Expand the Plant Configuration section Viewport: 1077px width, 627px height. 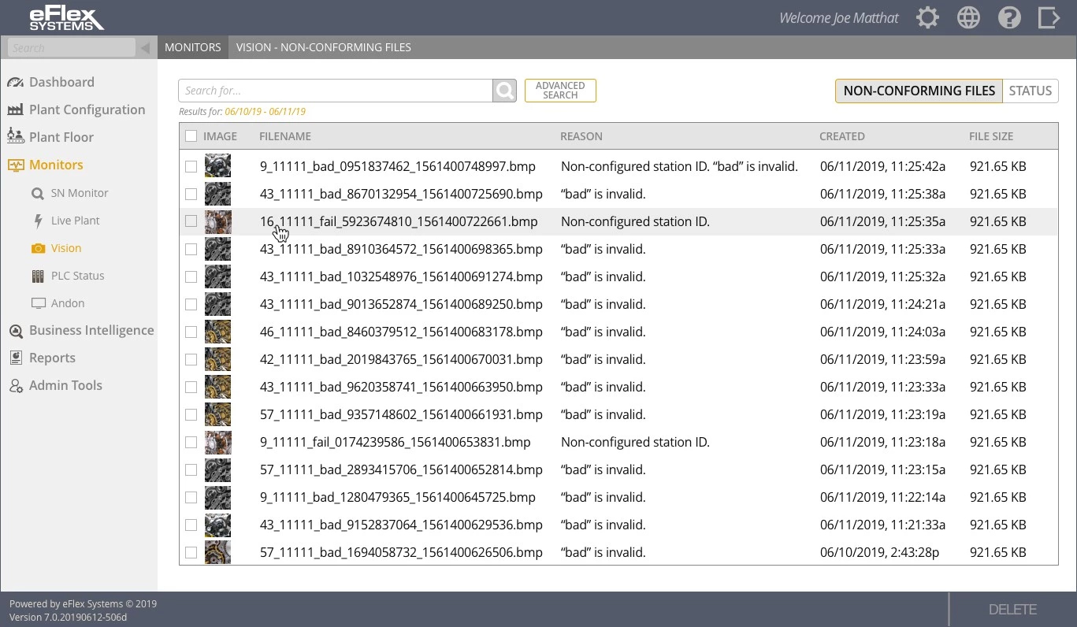click(x=87, y=109)
